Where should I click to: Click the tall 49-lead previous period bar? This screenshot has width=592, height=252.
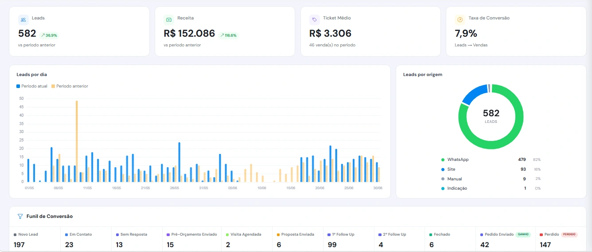77,141
